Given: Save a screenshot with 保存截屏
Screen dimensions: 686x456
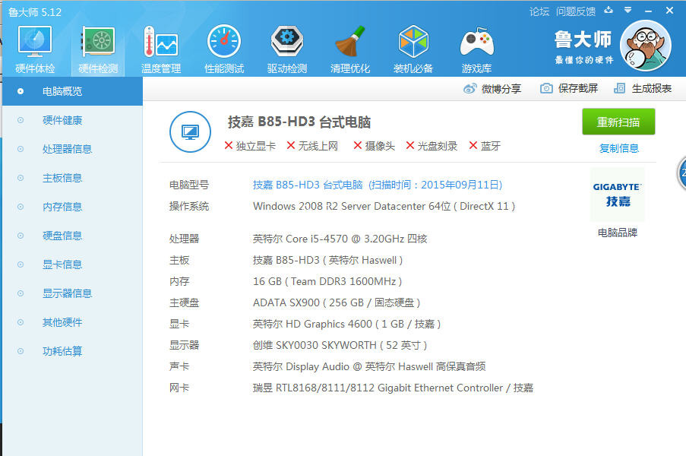Looking at the screenshot, I should click(x=569, y=88).
